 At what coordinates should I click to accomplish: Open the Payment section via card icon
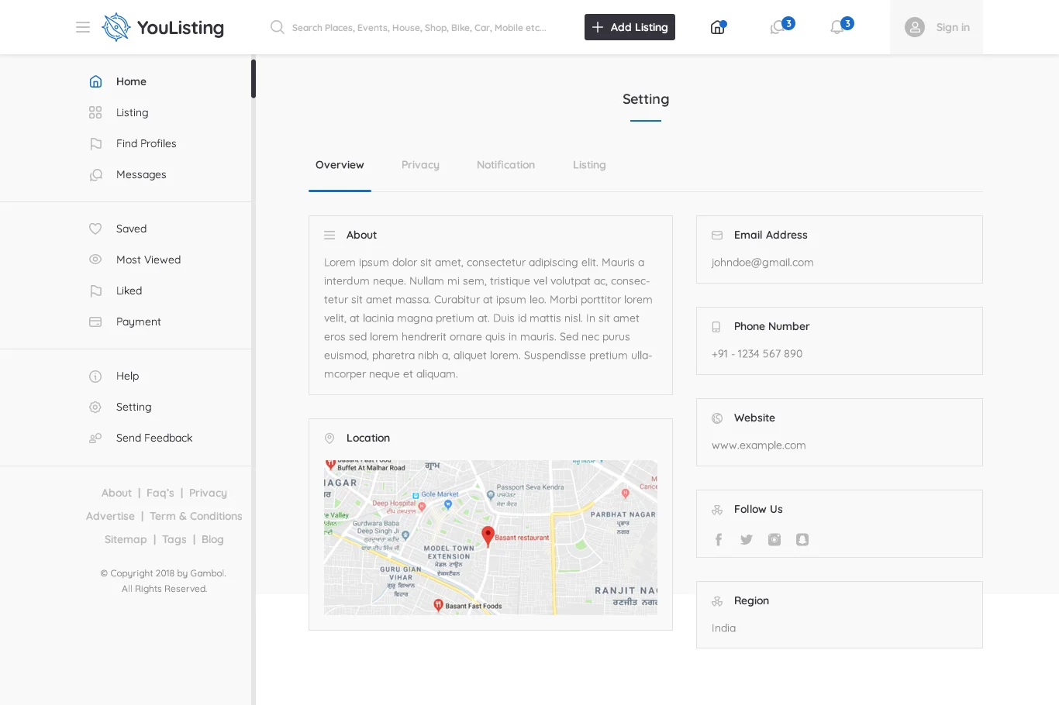tap(95, 322)
